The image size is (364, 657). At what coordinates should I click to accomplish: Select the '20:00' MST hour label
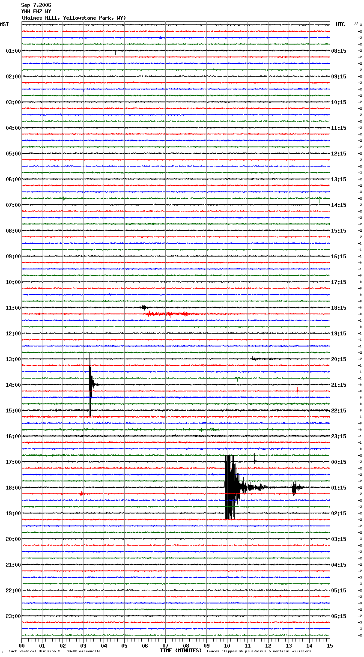click(x=13, y=539)
